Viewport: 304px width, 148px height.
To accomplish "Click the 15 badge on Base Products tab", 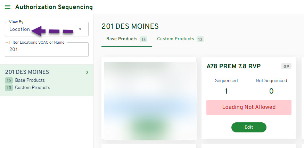I will (143, 39).
